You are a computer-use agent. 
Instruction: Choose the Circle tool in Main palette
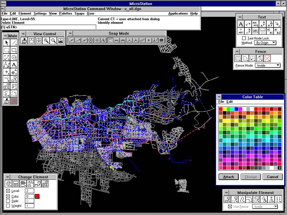coord(14,58)
